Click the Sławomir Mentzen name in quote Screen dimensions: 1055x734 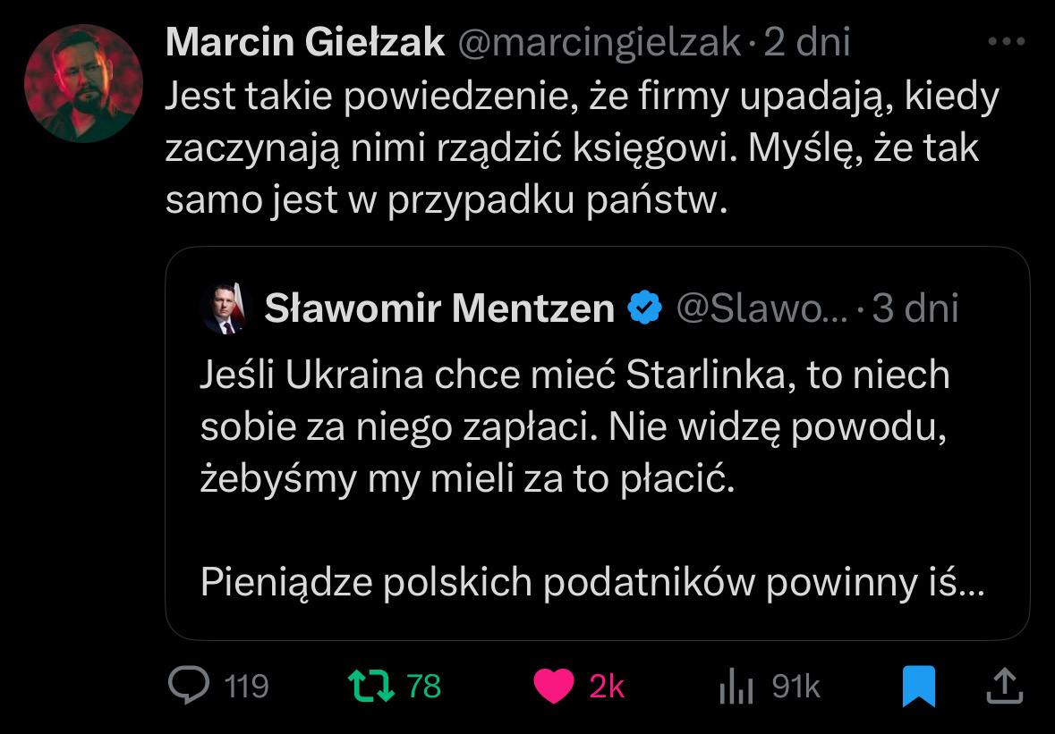[439, 309]
